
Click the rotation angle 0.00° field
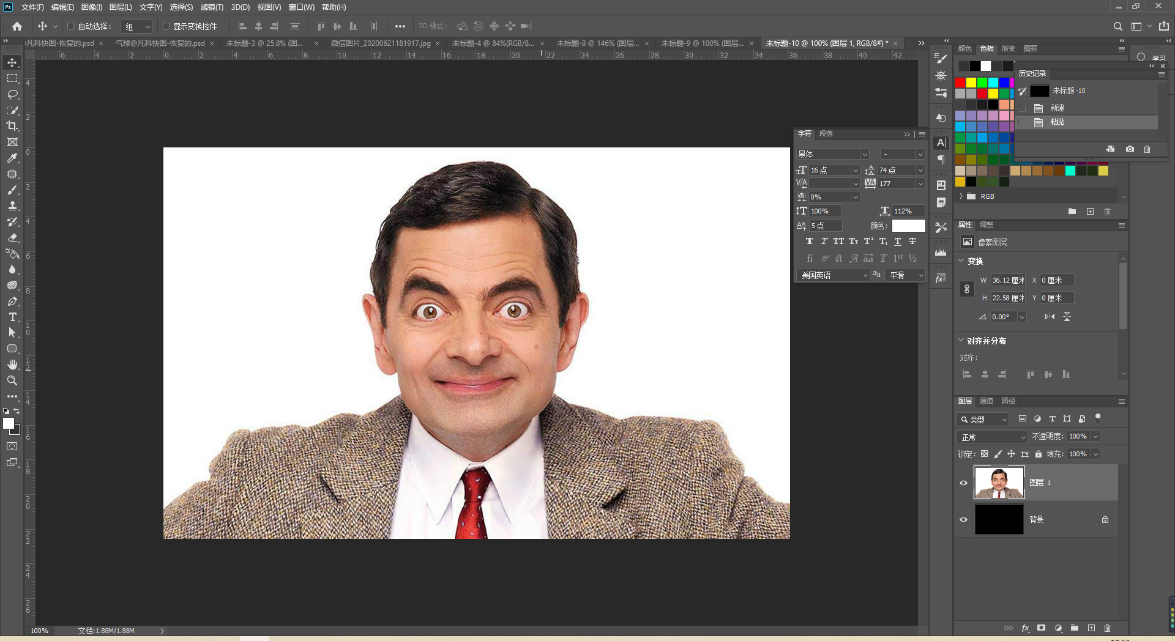1004,317
